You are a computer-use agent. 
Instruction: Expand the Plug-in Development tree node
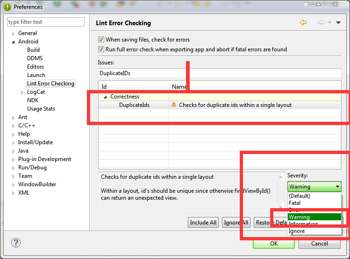[13, 160]
